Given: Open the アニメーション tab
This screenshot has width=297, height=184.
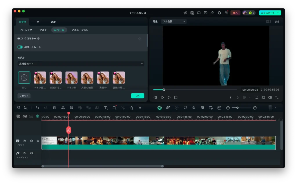Looking at the screenshot, I should coord(80,30).
